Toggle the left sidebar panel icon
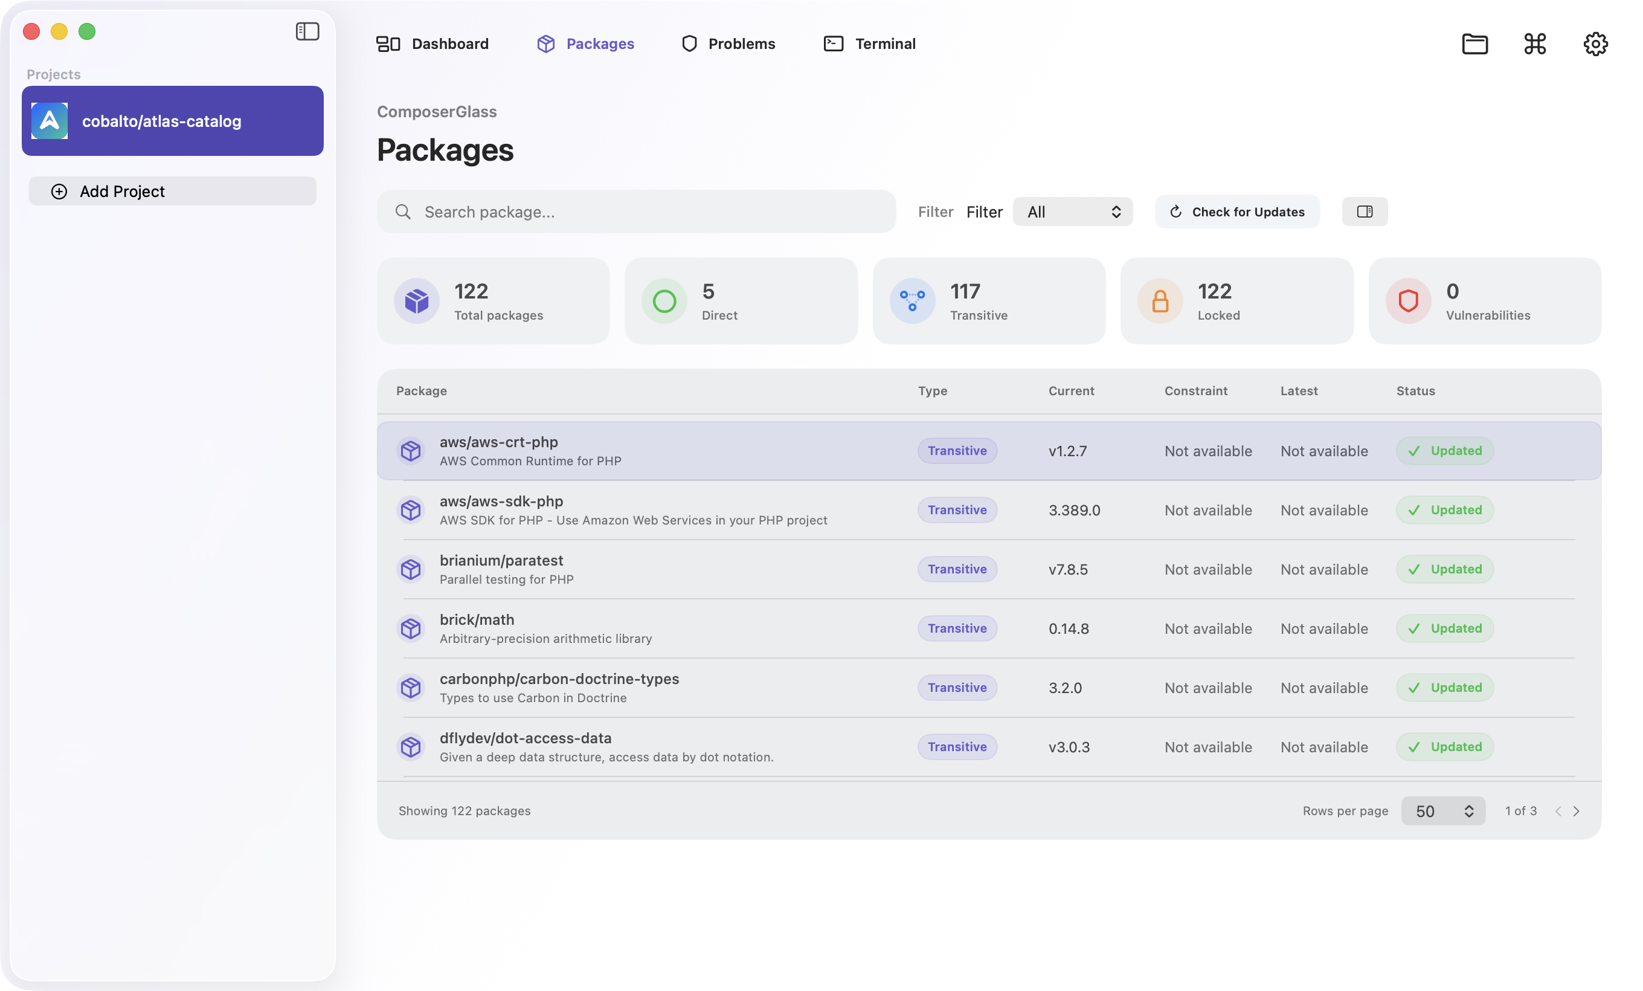The image size is (1643, 991). coord(307,31)
